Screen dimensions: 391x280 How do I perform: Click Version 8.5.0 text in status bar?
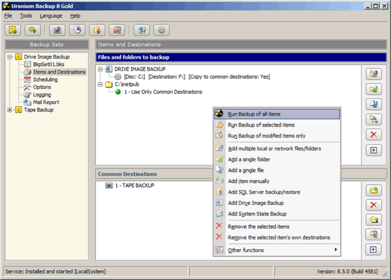(347, 272)
